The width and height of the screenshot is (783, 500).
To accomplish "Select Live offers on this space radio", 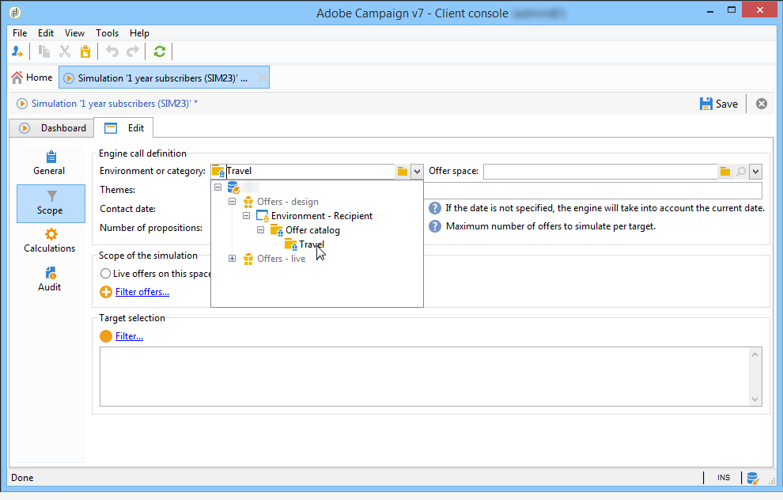I will 105,274.
